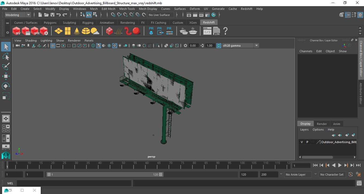Open the Script Editor icon

[x=359, y=183]
